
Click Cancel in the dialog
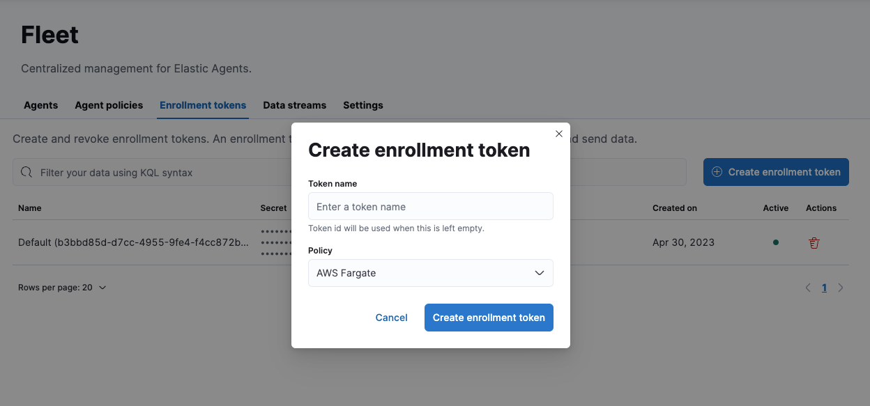[x=391, y=318]
